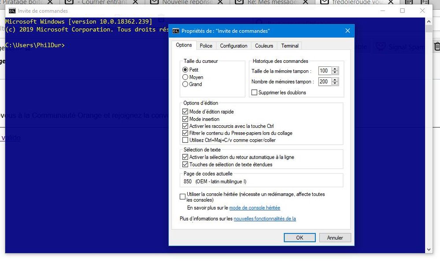Switch to the Options tab
Viewport: 440px width, 261px height.
(184, 45)
